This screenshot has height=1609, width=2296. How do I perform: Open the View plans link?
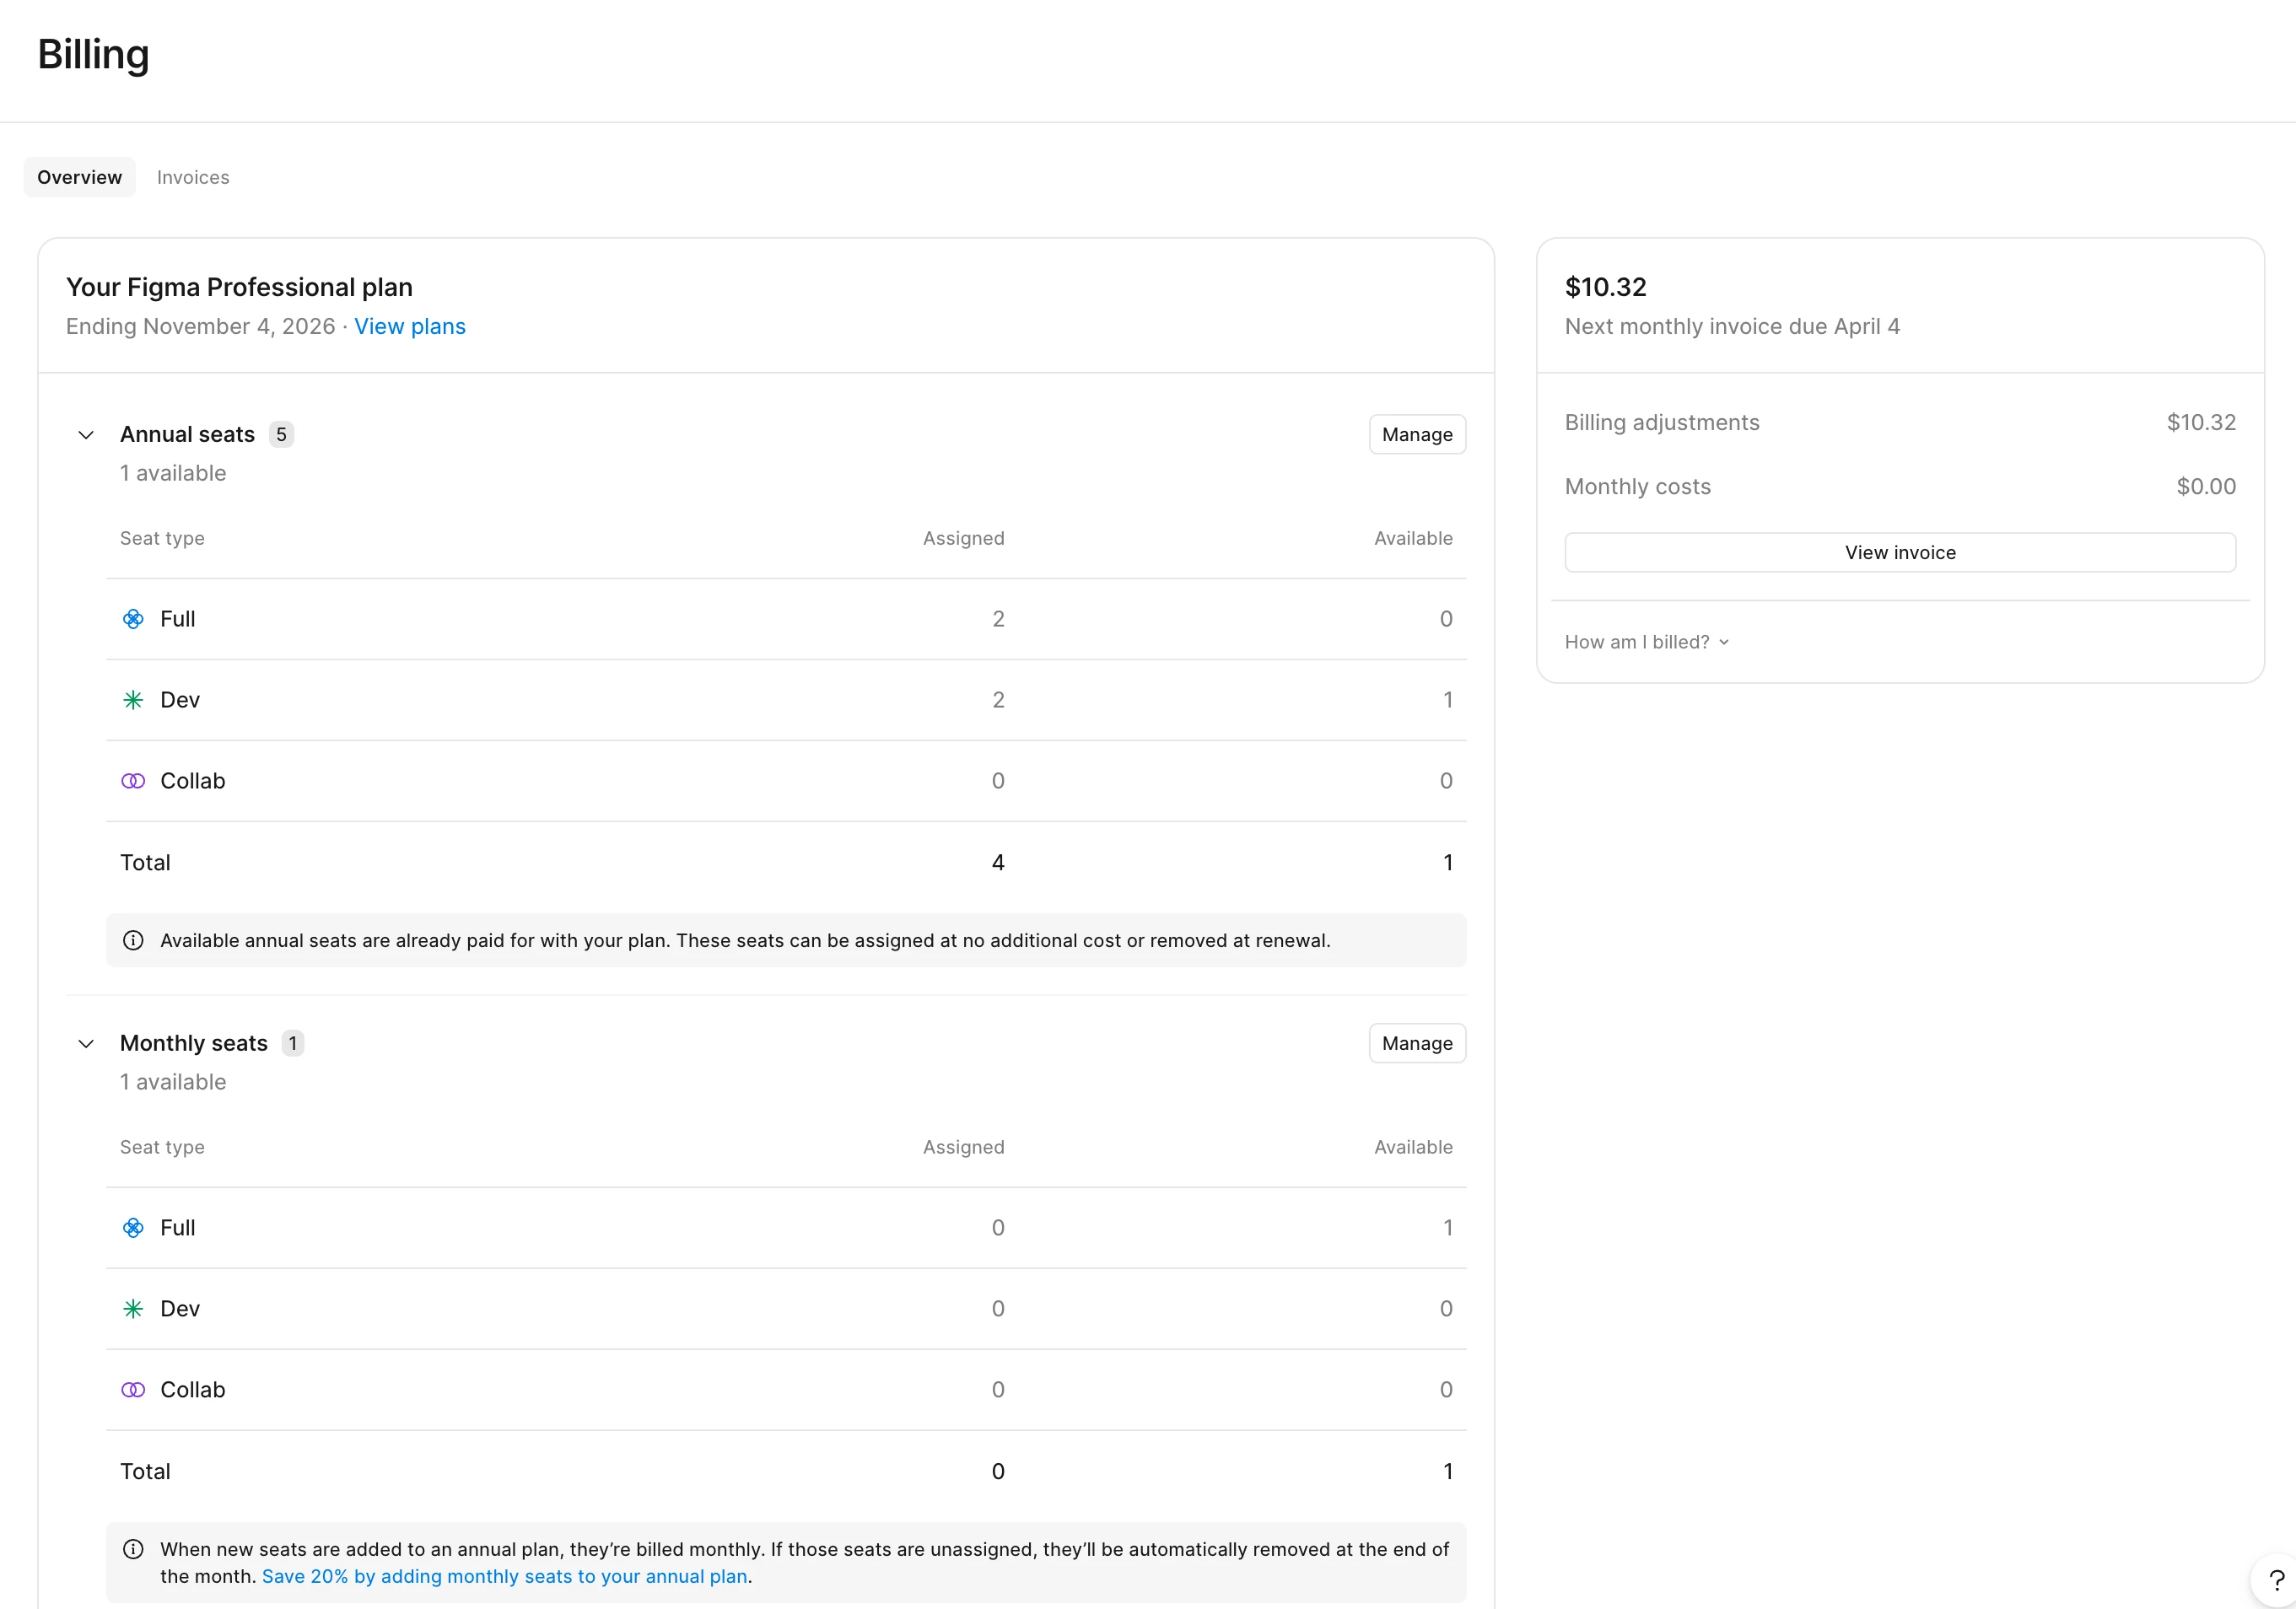pos(410,326)
